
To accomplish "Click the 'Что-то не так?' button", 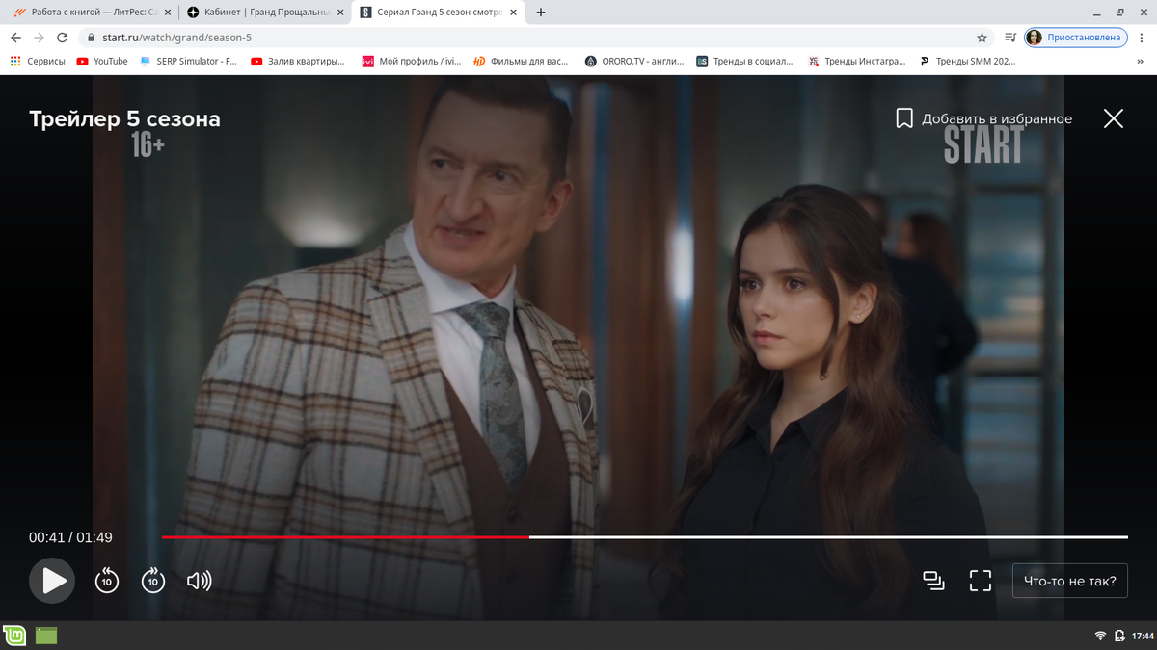I will [1070, 581].
